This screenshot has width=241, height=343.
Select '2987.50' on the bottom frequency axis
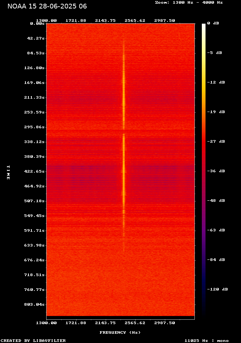point(164,323)
